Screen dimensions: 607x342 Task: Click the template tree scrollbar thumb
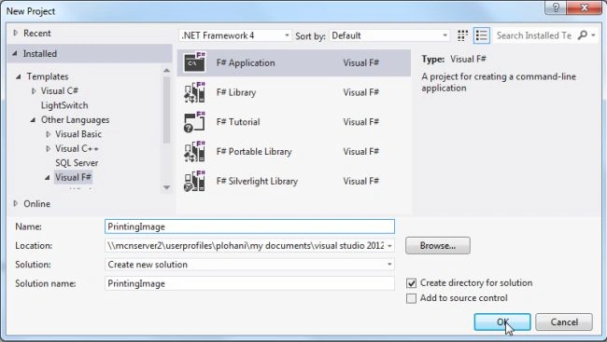[x=166, y=110]
